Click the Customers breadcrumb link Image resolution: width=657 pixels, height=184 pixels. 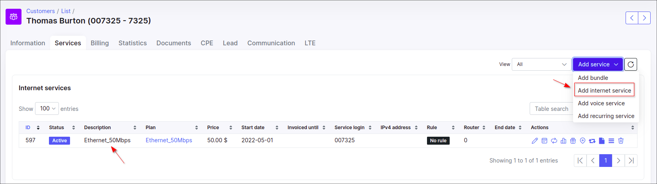click(41, 11)
